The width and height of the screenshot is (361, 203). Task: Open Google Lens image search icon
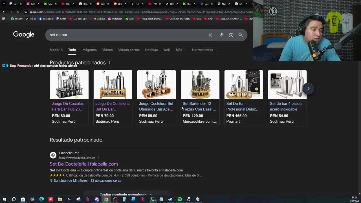[x=231, y=35]
